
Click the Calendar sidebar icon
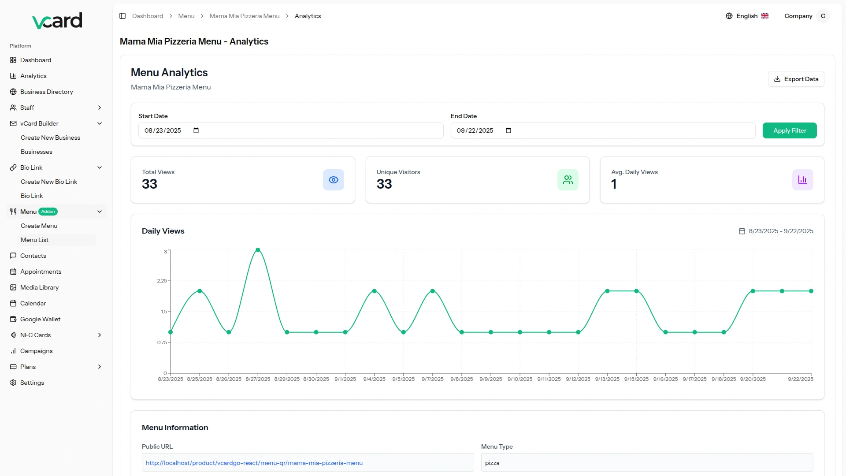pos(13,303)
